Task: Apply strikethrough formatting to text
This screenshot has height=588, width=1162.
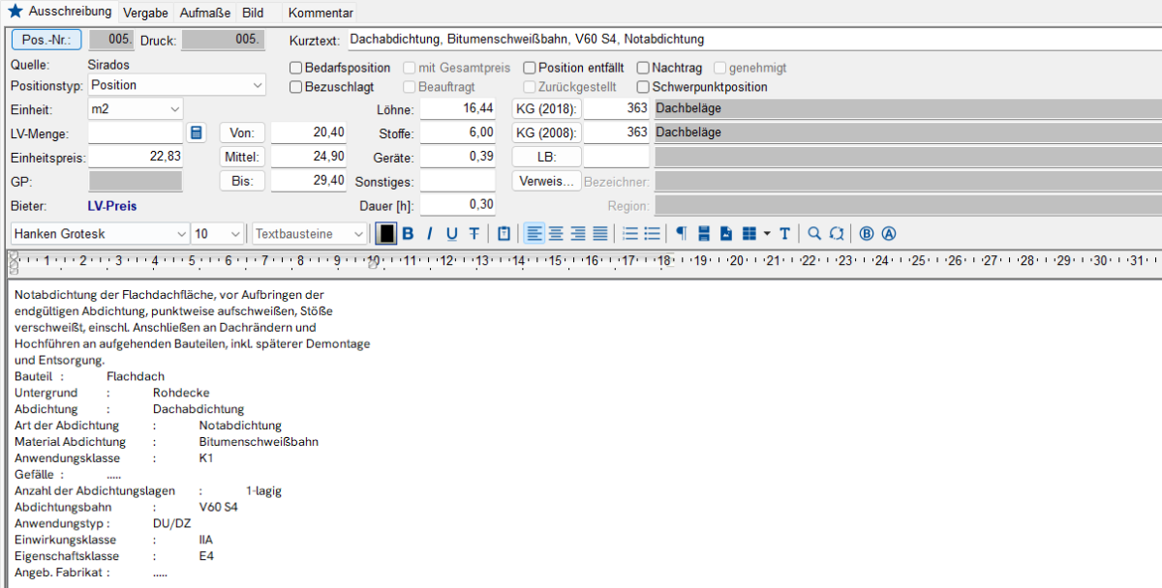Action: pos(474,233)
